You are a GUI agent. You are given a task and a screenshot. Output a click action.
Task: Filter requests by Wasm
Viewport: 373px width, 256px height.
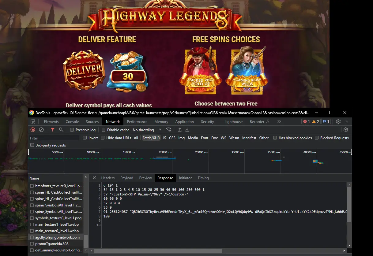[234, 138]
